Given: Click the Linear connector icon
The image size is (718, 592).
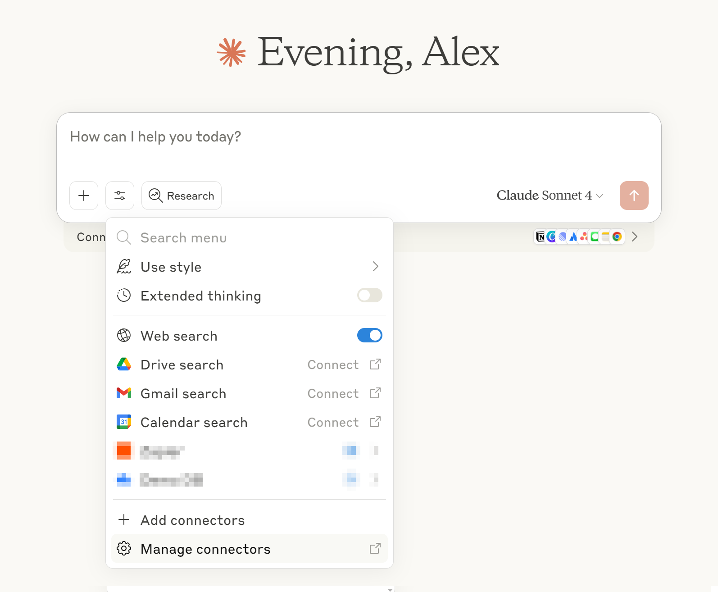Looking at the screenshot, I should point(562,237).
